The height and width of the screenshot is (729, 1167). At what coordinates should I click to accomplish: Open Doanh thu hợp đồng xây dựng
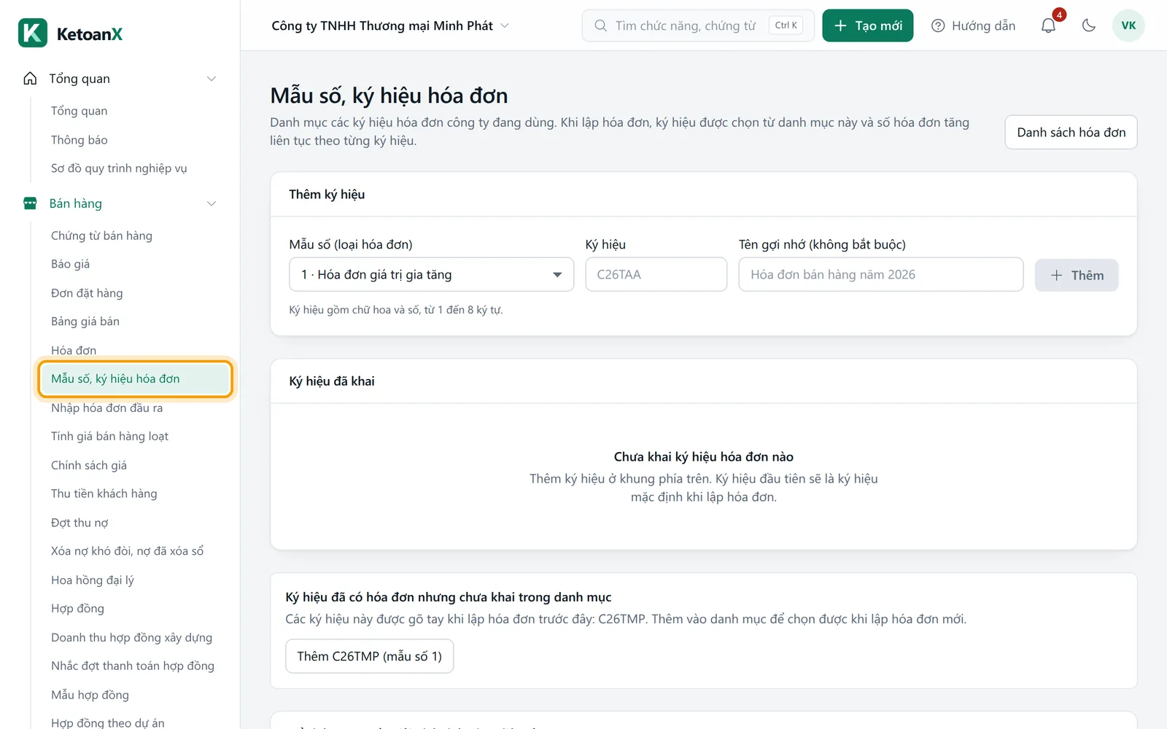click(132, 638)
